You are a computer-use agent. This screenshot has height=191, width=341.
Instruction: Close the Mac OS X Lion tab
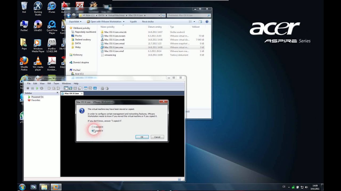click(82, 93)
